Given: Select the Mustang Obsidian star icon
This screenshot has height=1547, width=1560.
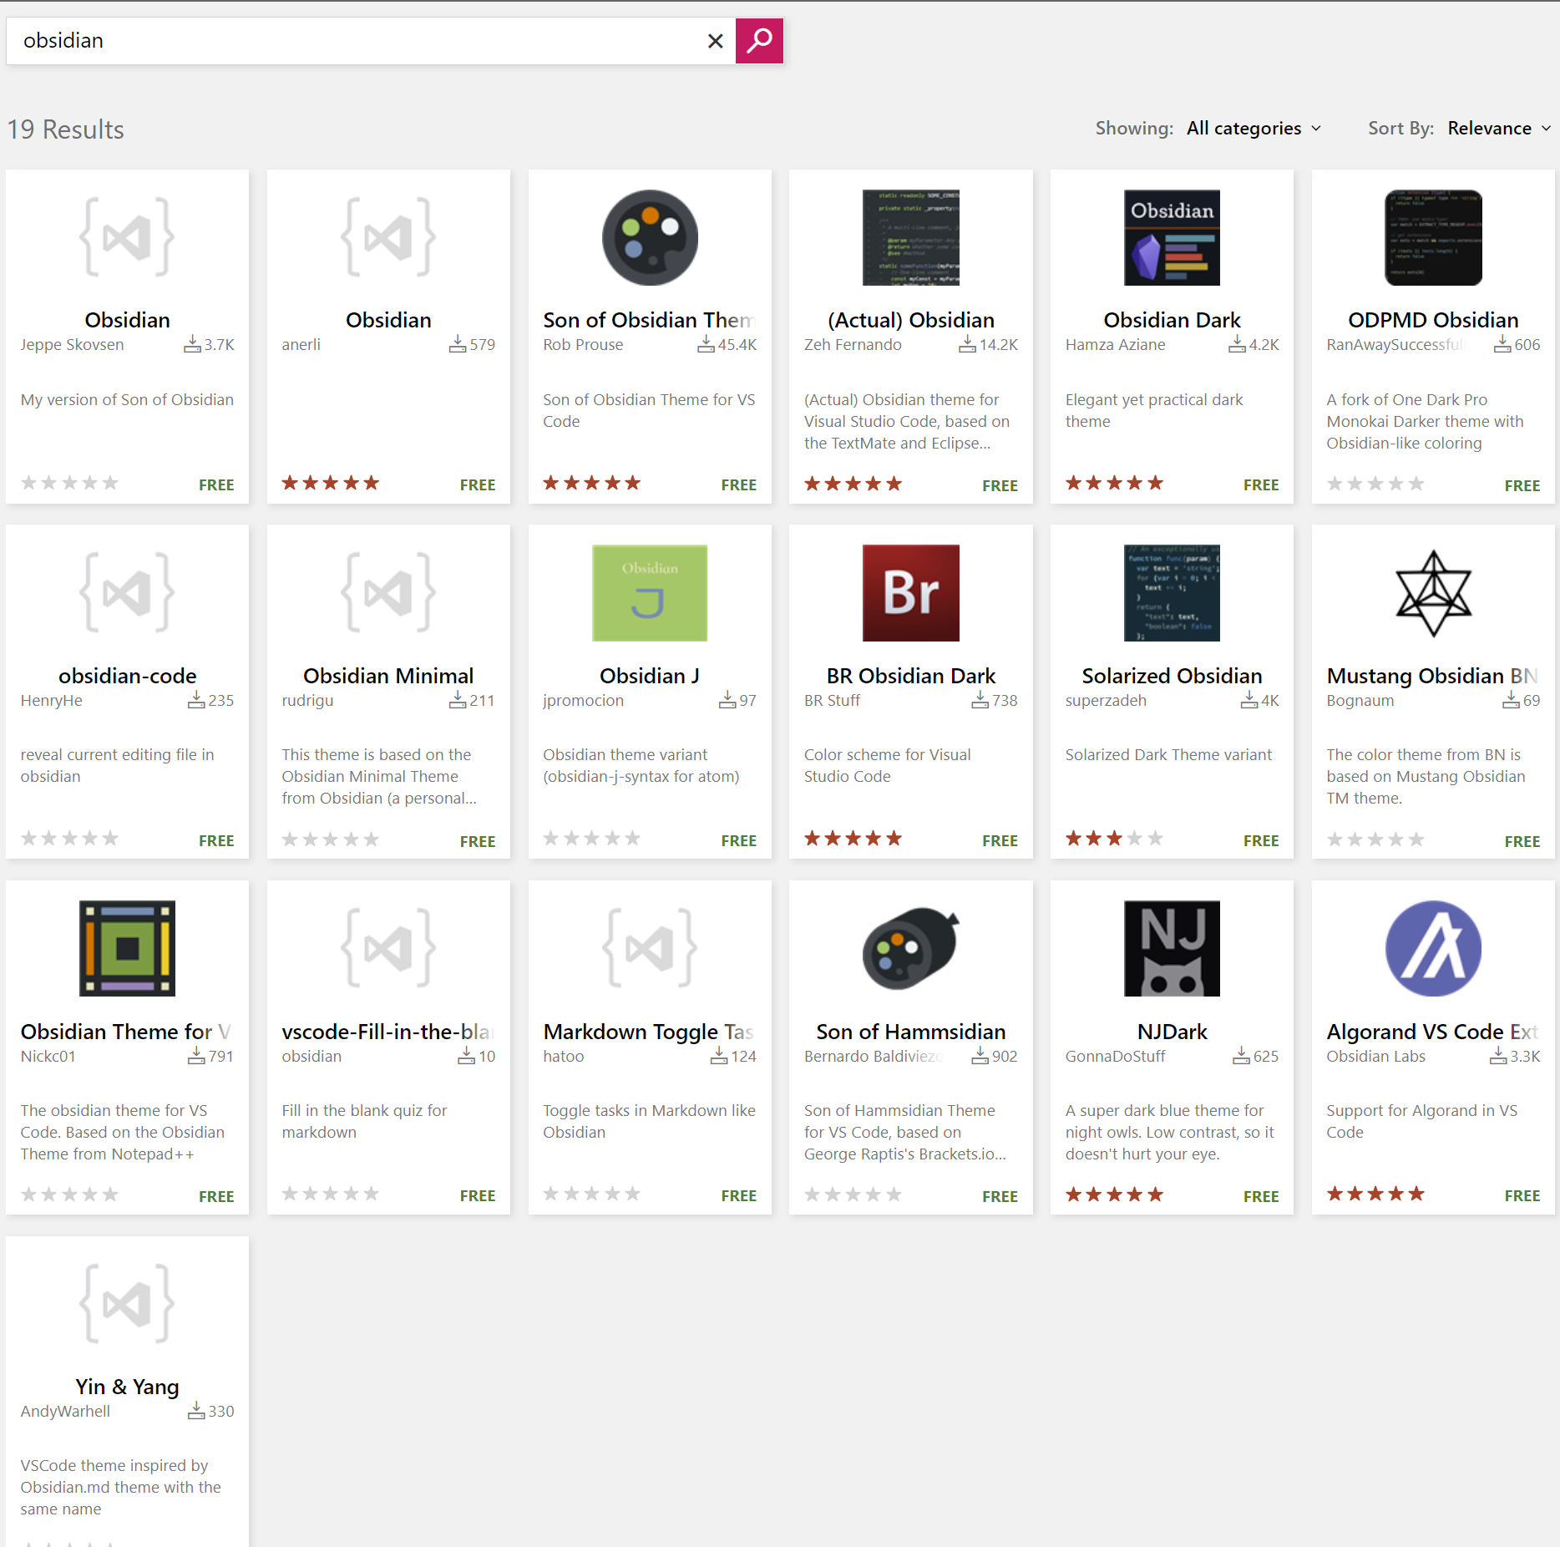Looking at the screenshot, I should point(1432,593).
